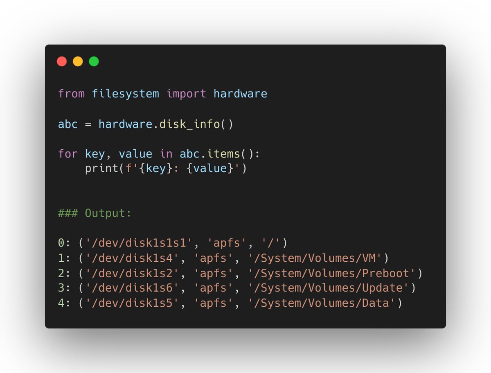The image size is (491, 373).
Task: Click '/dev/disk1s1s1' in output line 0
Action: point(139,243)
